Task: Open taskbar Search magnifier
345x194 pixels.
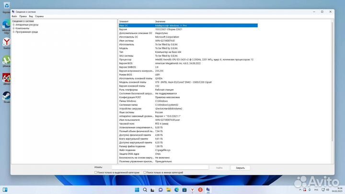Action: [x=145, y=190]
